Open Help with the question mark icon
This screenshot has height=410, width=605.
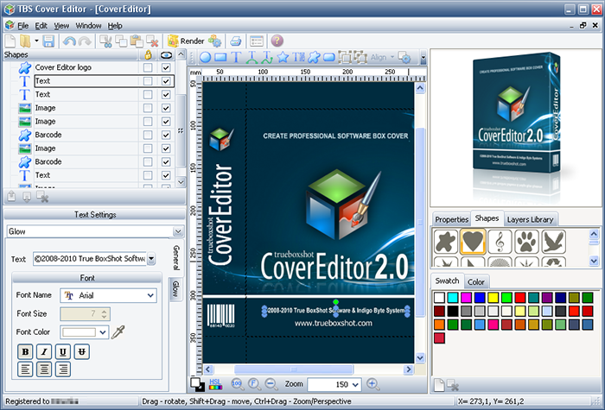point(277,41)
